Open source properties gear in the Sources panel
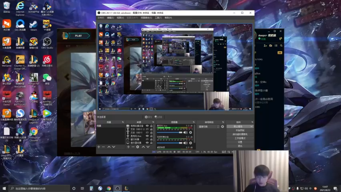The height and width of the screenshot is (192, 341). coord(138,147)
